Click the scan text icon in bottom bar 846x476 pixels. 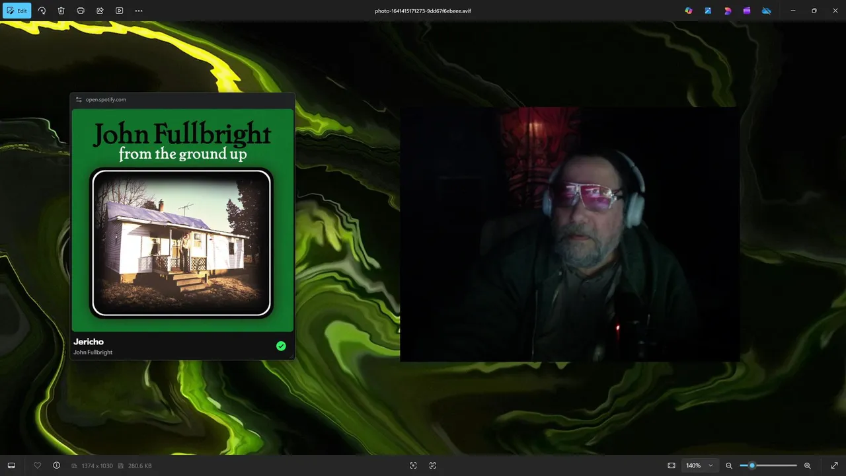tap(433, 465)
